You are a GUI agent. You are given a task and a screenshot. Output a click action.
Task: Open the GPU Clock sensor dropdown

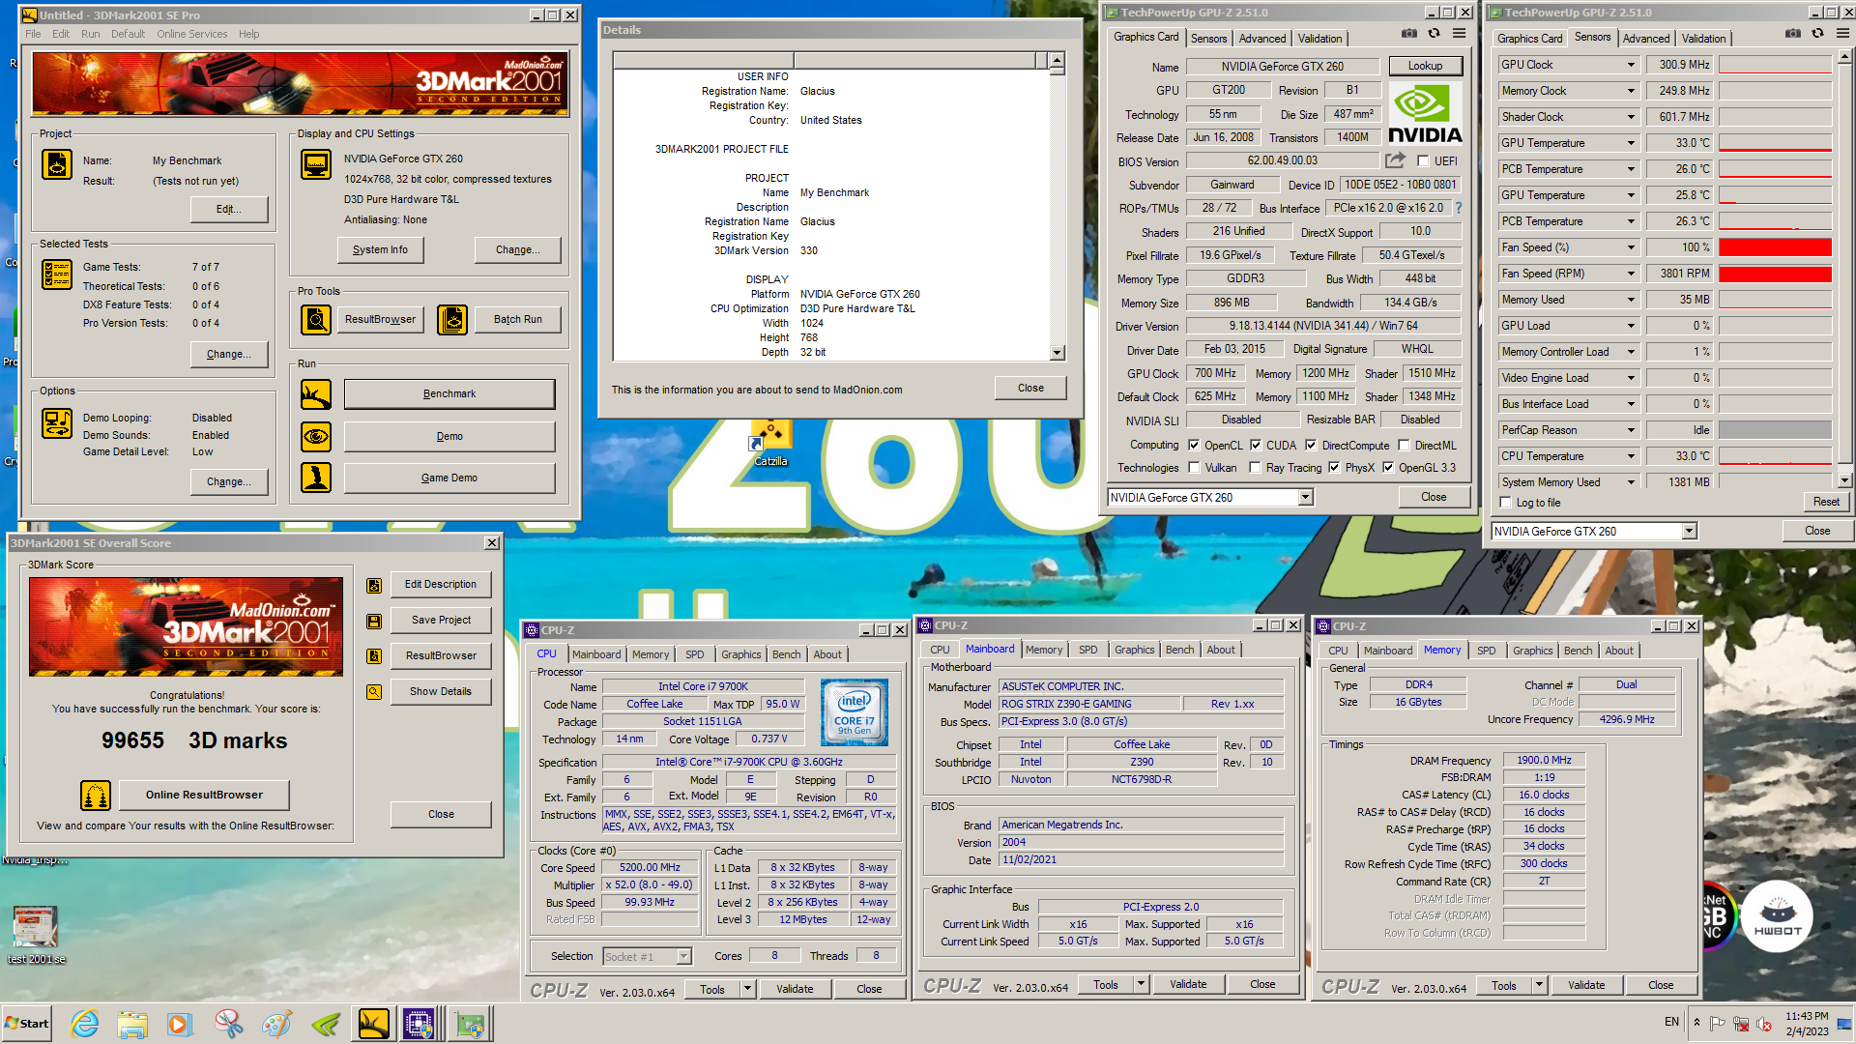[1631, 65]
